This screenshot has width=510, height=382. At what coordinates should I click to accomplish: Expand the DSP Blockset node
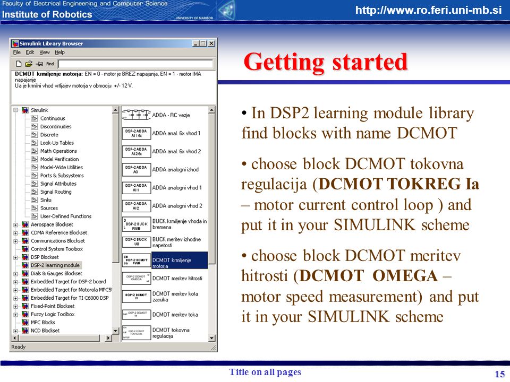click(15, 258)
